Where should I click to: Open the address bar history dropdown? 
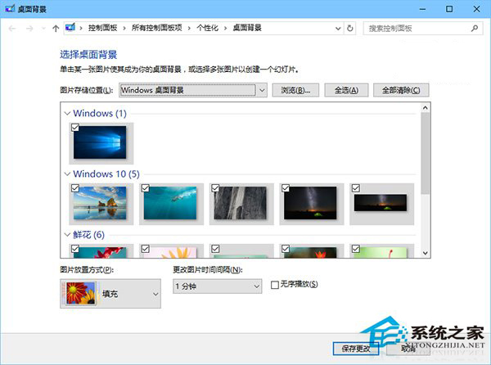pos(338,29)
